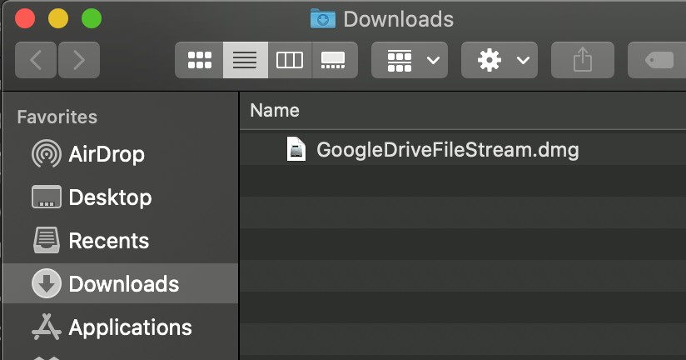Image resolution: width=686 pixels, height=360 pixels.
Task: Select Downloads in the sidebar
Action: [123, 284]
